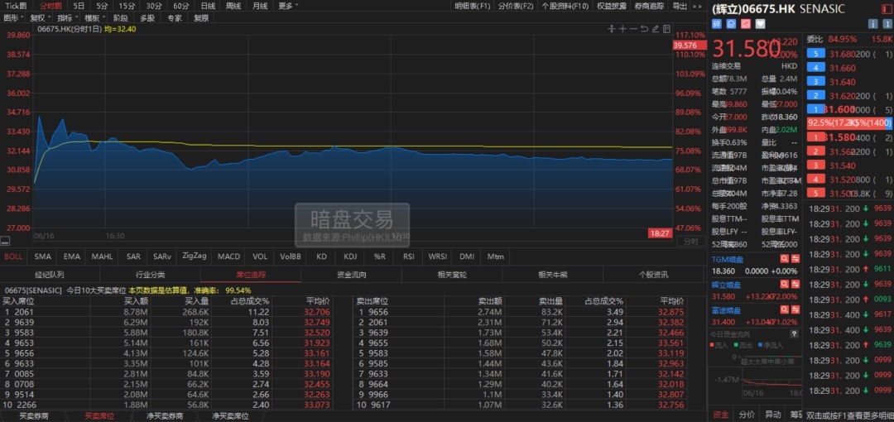Switch to 净买卖席位 bottom tab
The image size is (894, 422).
pyautogui.click(x=230, y=416)
